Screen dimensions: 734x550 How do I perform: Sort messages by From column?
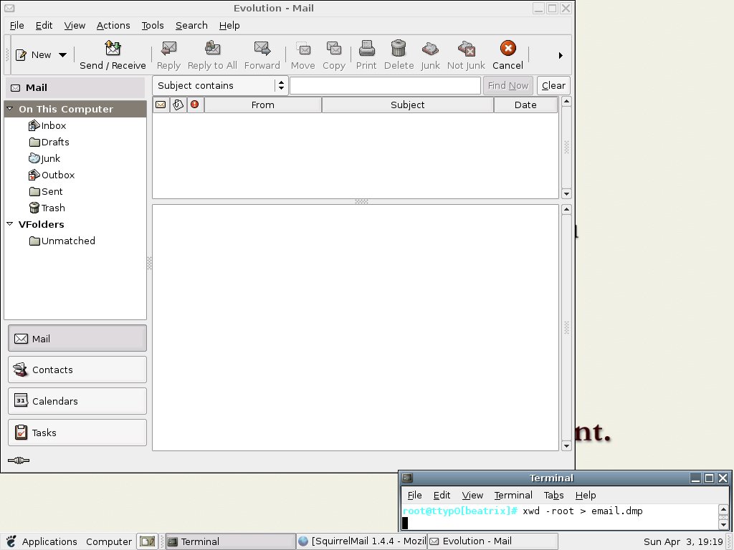[263, 105]
